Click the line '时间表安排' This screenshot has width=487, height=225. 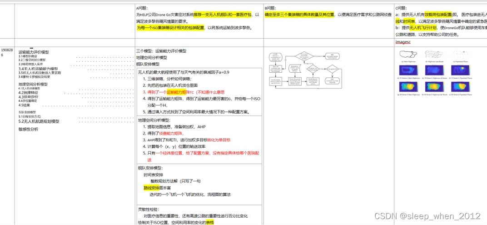point(154,175)
